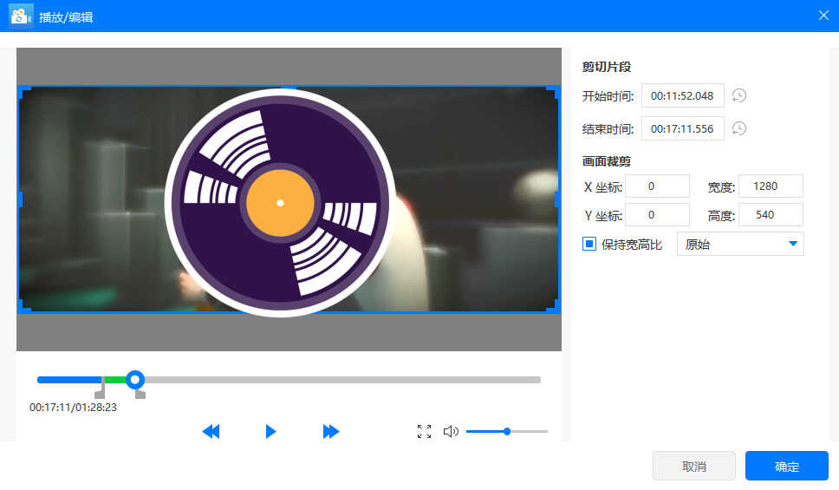Open the aspect ratio dropdown

pyautogui.click(x=740, y=245)
